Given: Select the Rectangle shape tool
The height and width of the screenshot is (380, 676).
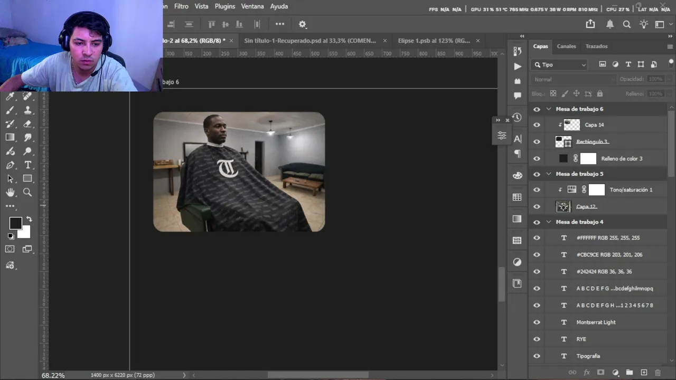Looking at the screenshot, I should click(27, 179).
